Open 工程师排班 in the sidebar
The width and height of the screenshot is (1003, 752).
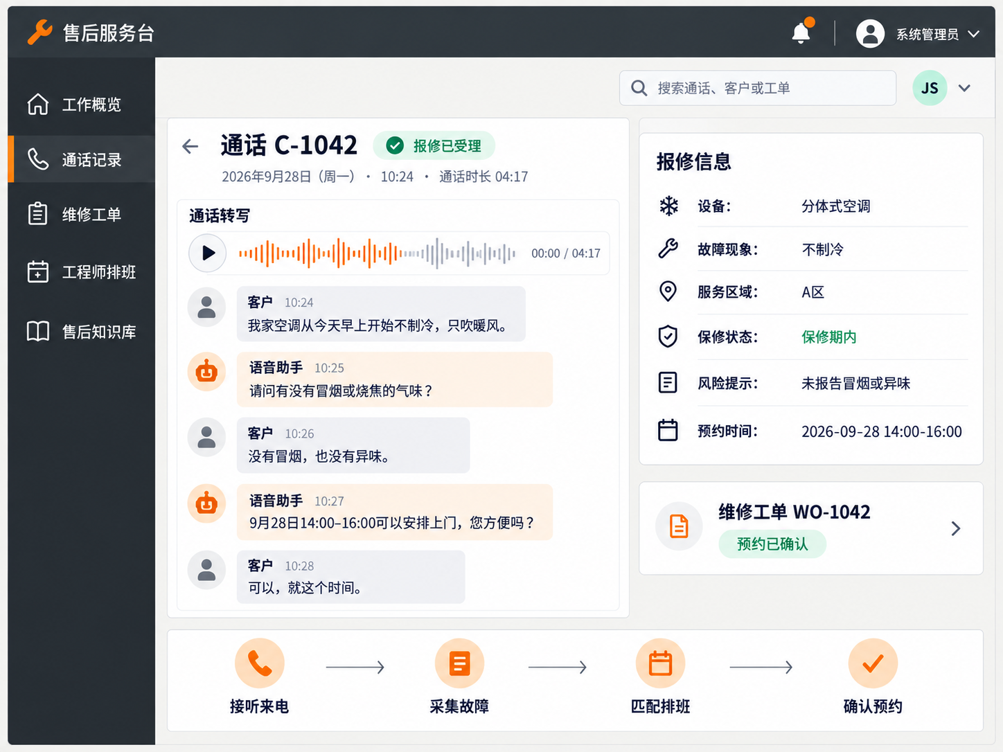(82, 271)
